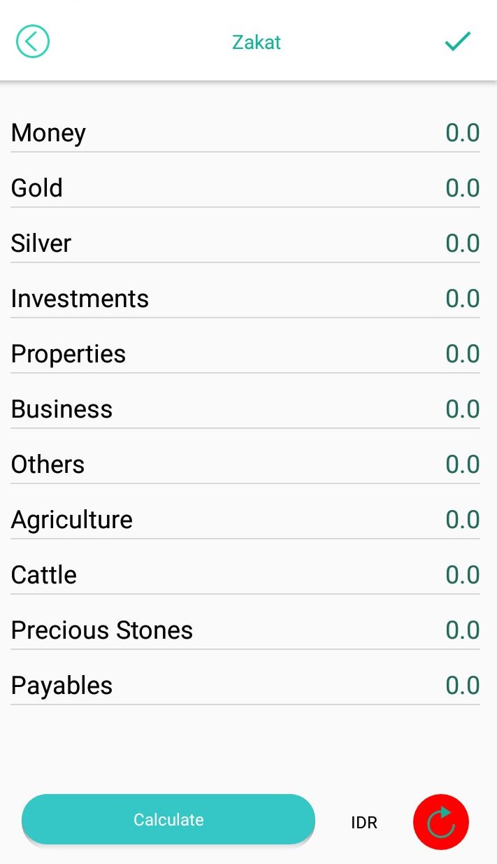Go back using the circled arrow icon
This screenshot has width=497, height=864.
click(33, 42)
